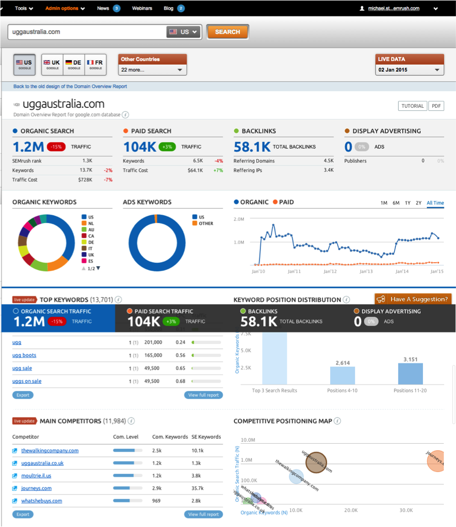Click the US flag icon in the search box
Image resolution: width=456 pixels, height=527 pixels.
(x=173, y=32)
